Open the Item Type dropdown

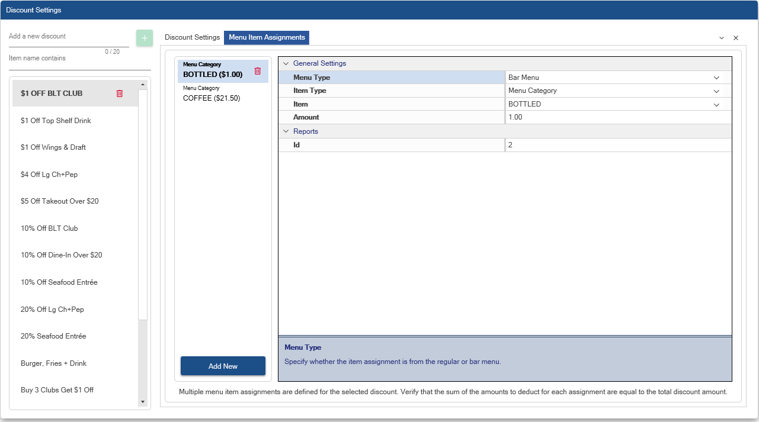[716, 91]
